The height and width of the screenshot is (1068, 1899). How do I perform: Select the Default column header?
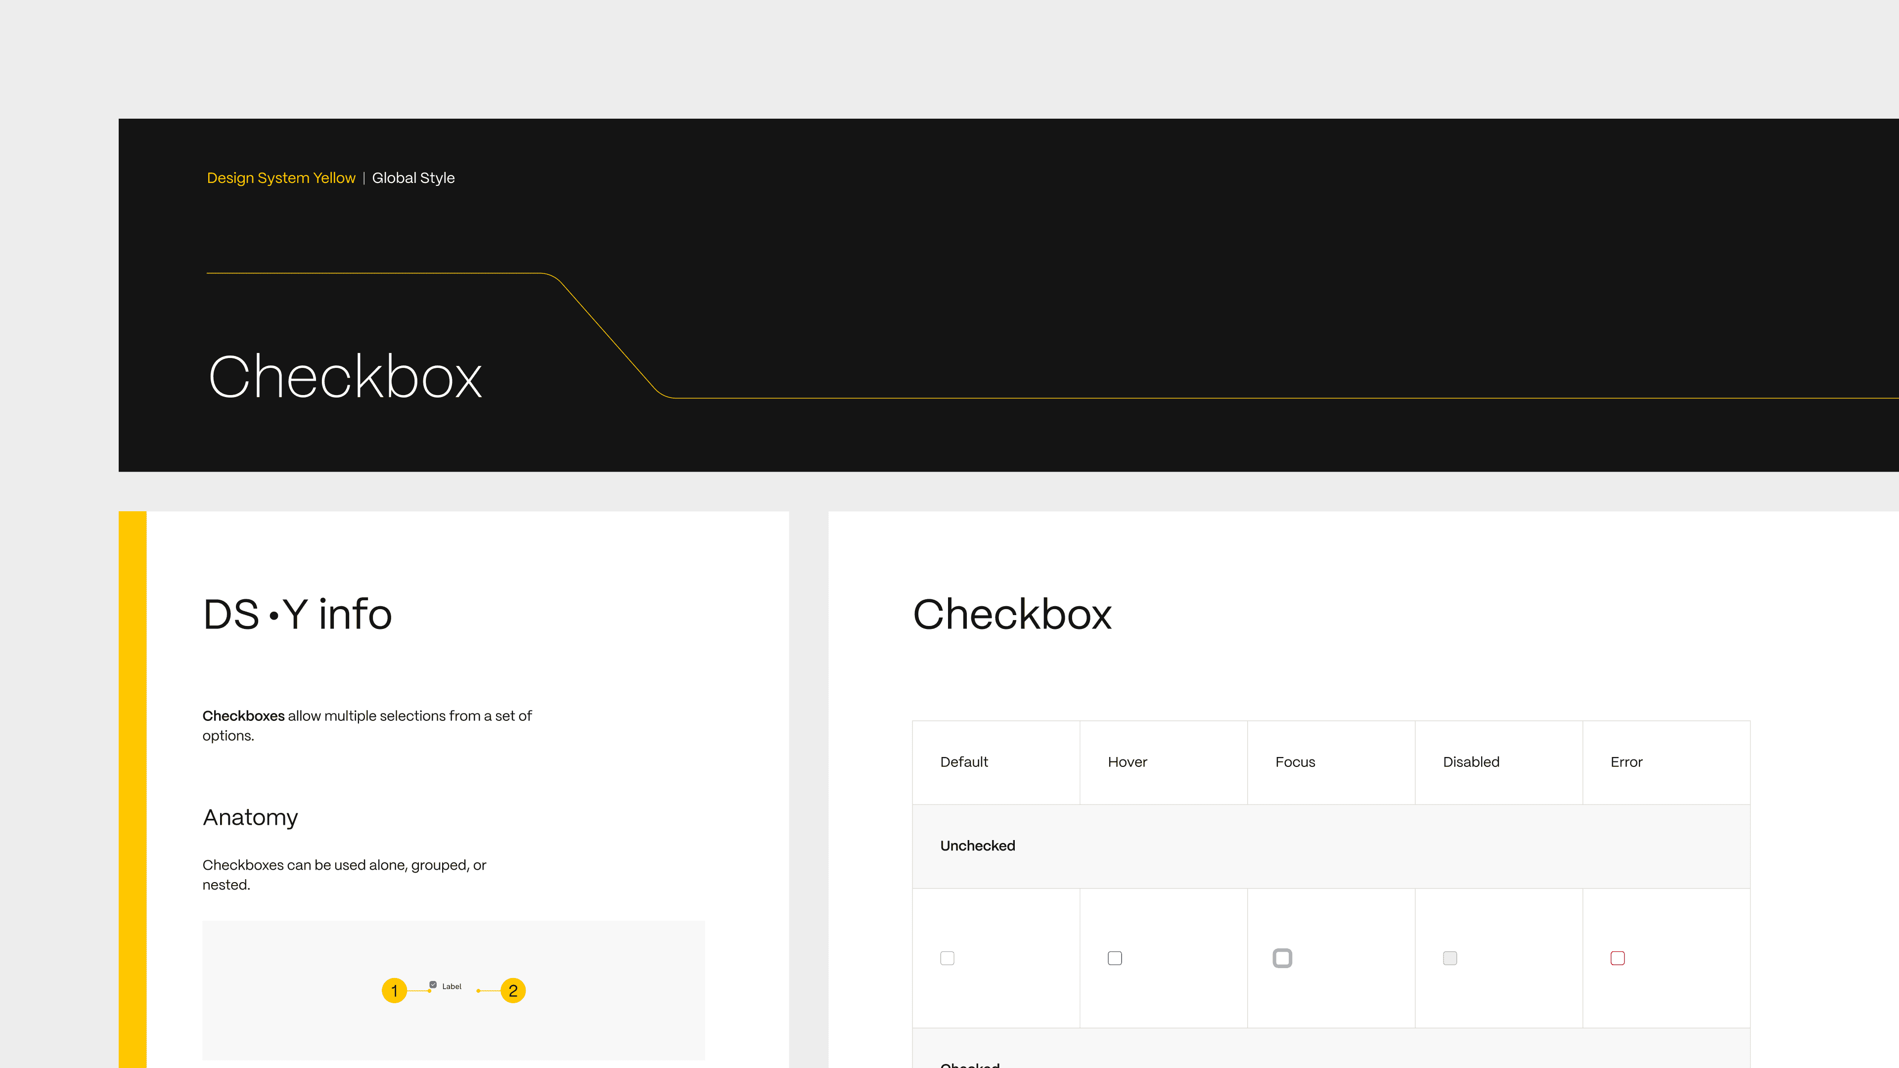(963, 762)
